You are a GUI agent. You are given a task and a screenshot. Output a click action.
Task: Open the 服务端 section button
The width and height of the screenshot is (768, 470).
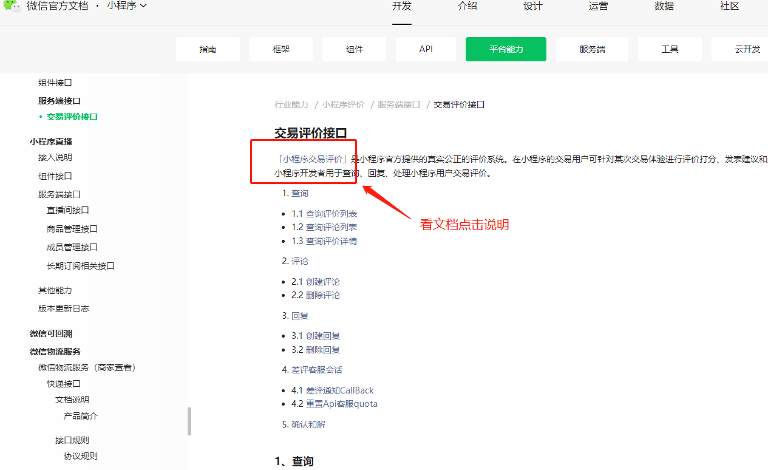coord(592,49)
